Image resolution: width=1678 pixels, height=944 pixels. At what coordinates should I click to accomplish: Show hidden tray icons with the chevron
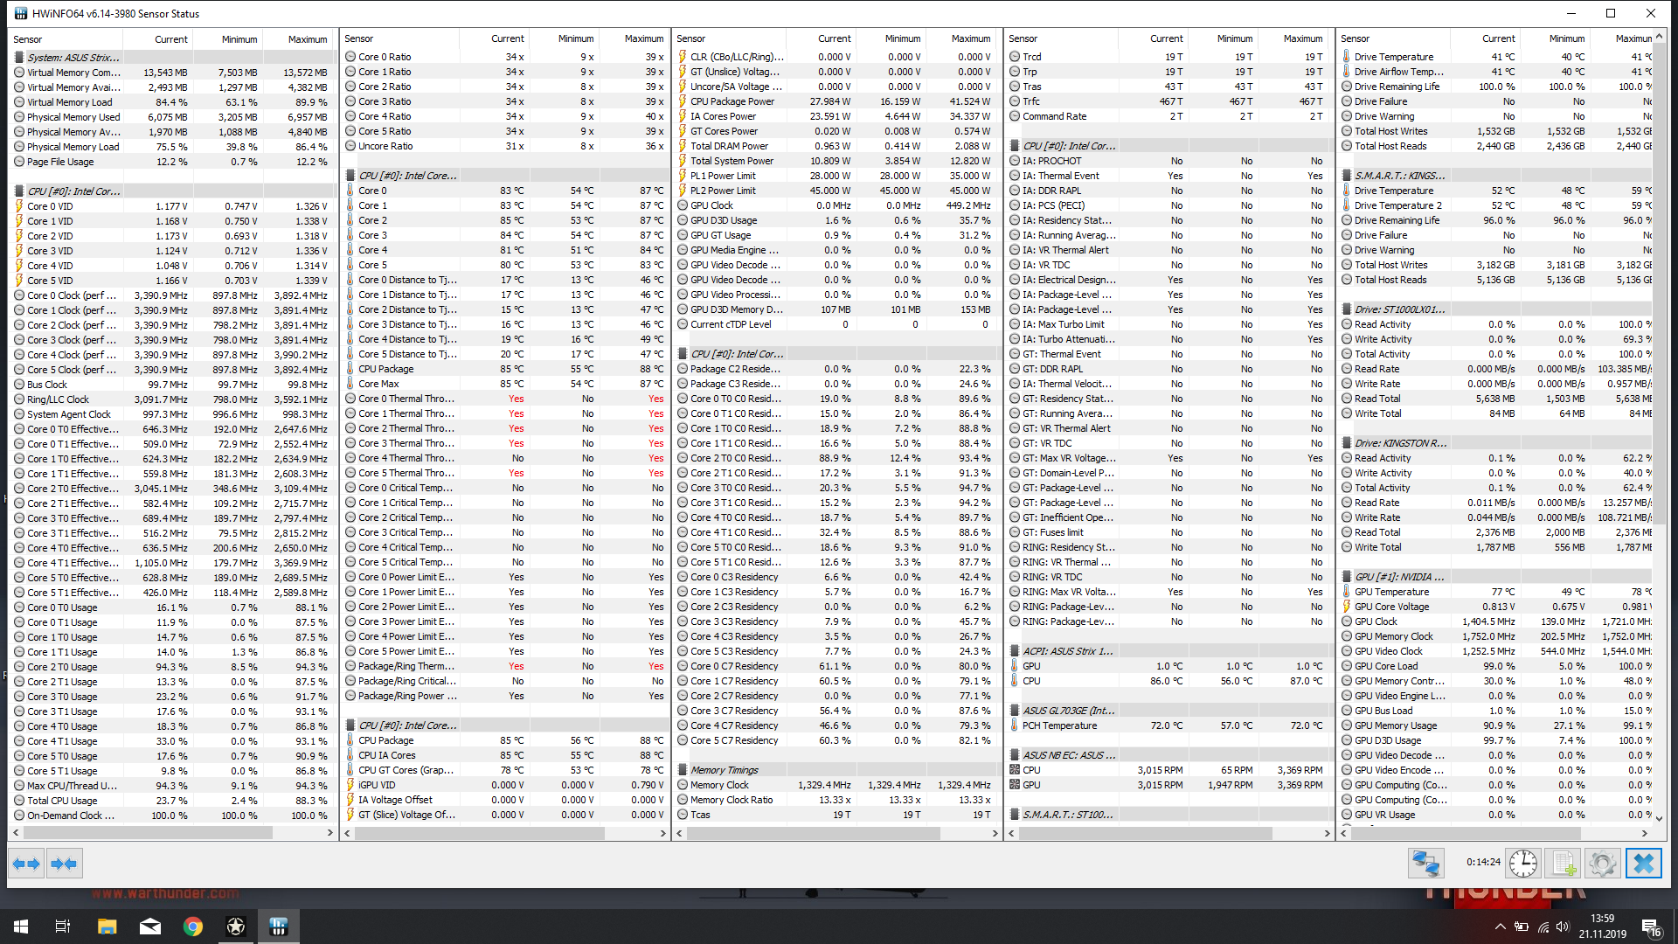click(x=1500, y=927)
